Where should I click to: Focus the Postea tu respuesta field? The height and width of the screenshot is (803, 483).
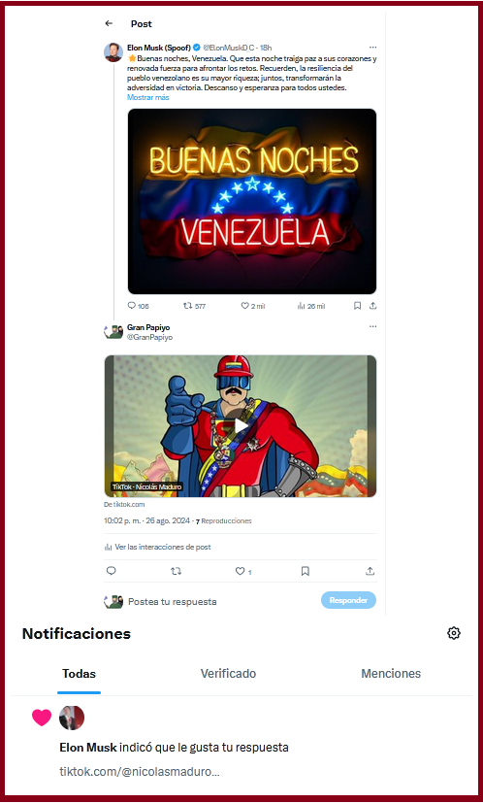[172, 602]
